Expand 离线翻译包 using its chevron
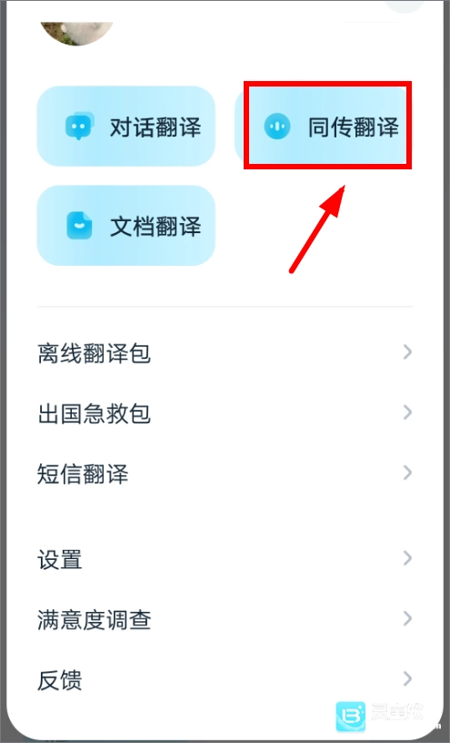Image resolution: width=450 pixels, height=743 pixels. pyautogui.click(x=407, y=352)
